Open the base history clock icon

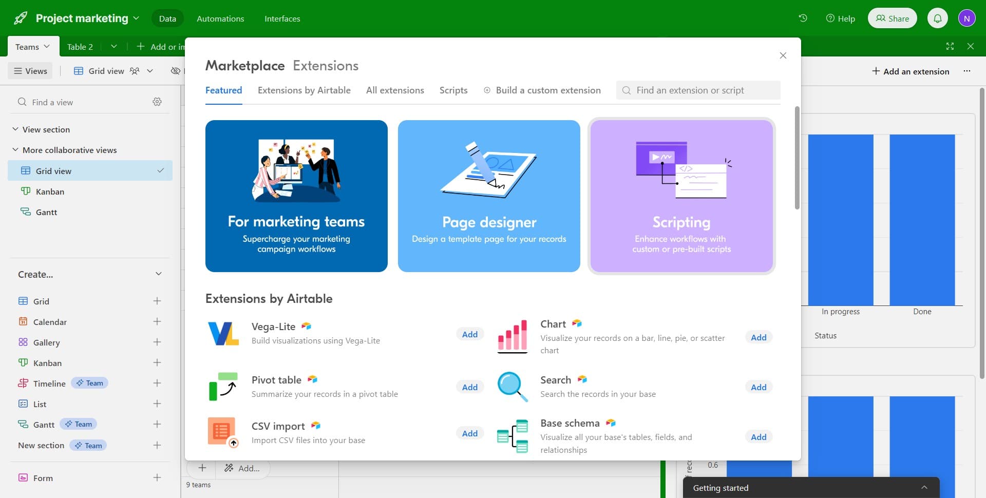point(803,18)
